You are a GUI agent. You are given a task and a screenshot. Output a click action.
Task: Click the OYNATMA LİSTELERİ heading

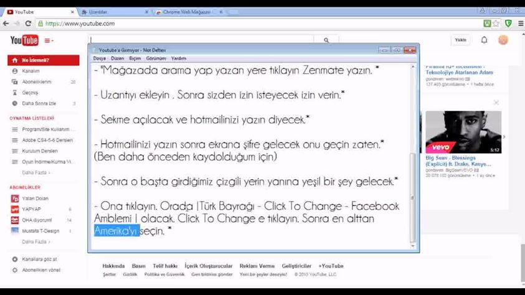[32, 118]
